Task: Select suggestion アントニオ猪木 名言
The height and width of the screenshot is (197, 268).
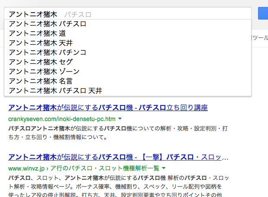Action: (x=127, y=81)
